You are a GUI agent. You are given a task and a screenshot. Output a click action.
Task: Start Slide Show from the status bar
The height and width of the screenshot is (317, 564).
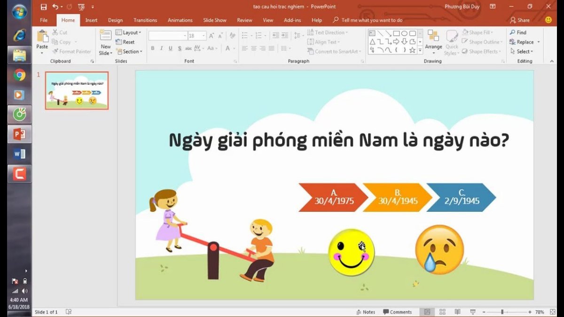472,311
